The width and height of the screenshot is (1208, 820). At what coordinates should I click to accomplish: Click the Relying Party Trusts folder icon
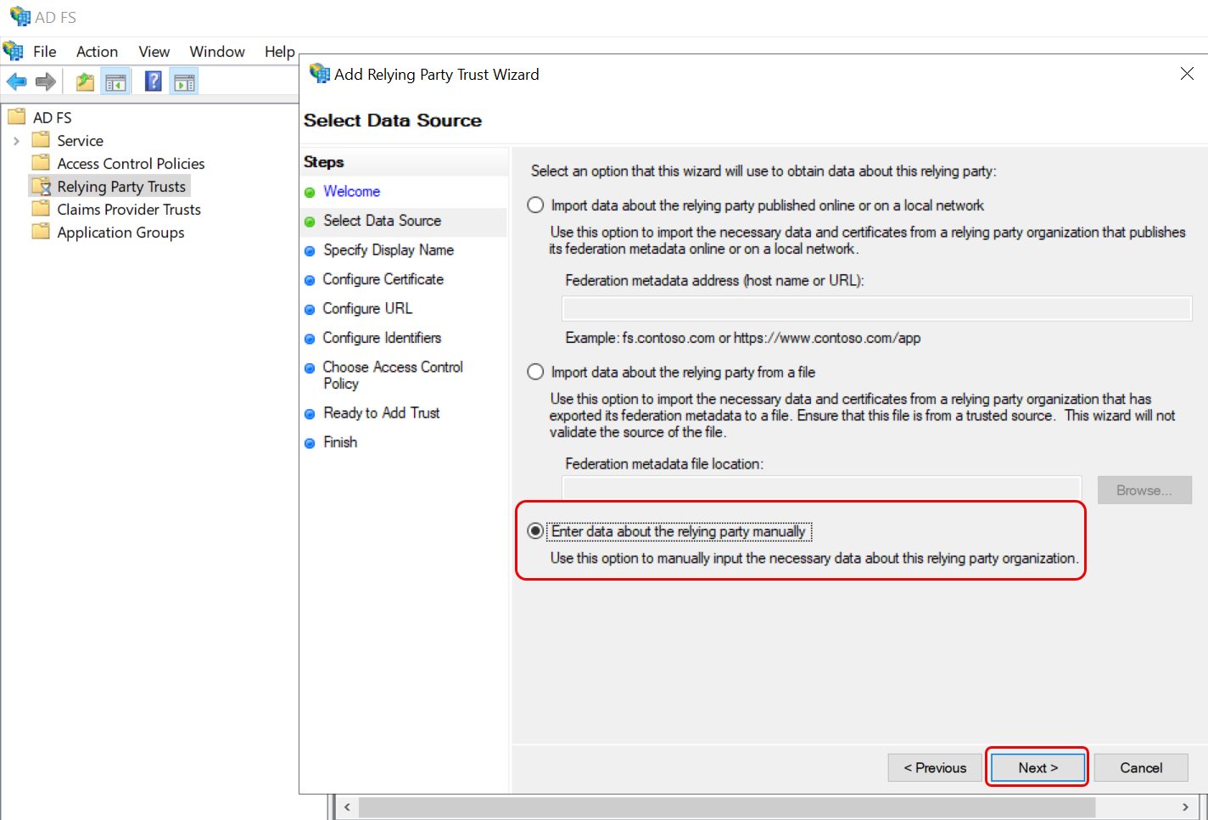41,186
